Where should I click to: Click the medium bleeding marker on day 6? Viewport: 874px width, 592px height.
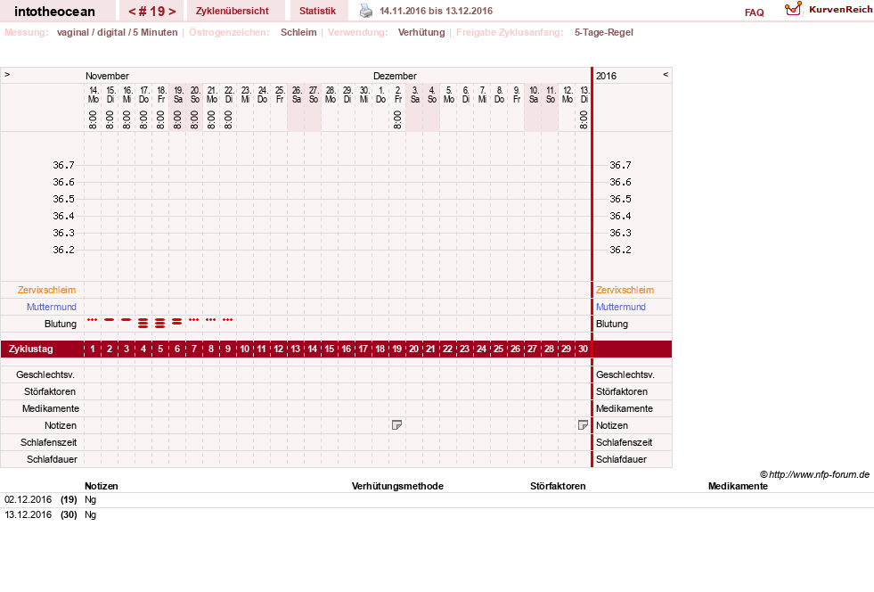point(176,321)
